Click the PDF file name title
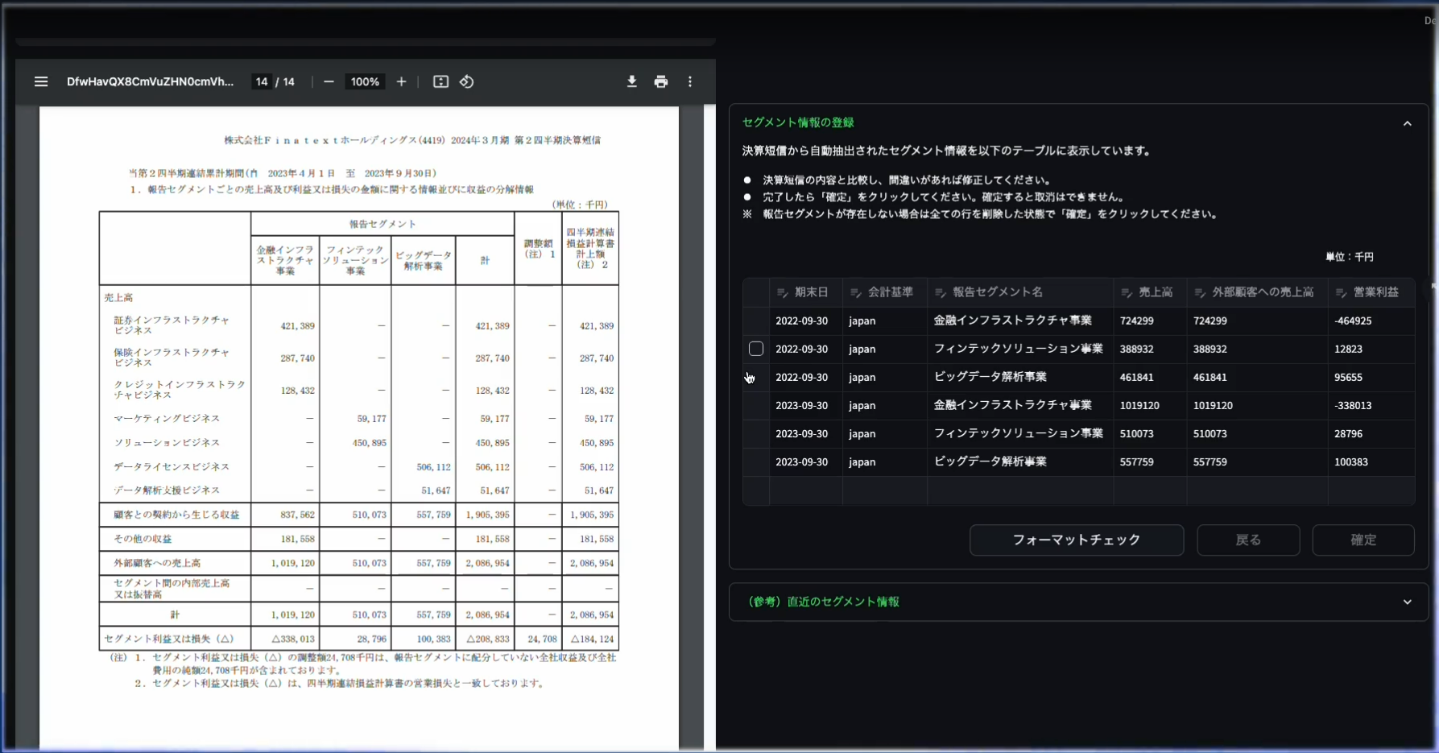Screen dimensions: 1439x753 pos(151,81)
